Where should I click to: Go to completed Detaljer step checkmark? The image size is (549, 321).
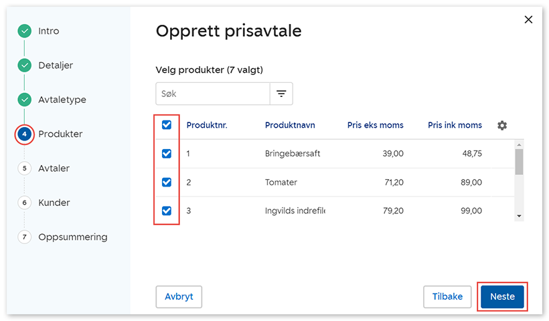[x=25, y=66]
